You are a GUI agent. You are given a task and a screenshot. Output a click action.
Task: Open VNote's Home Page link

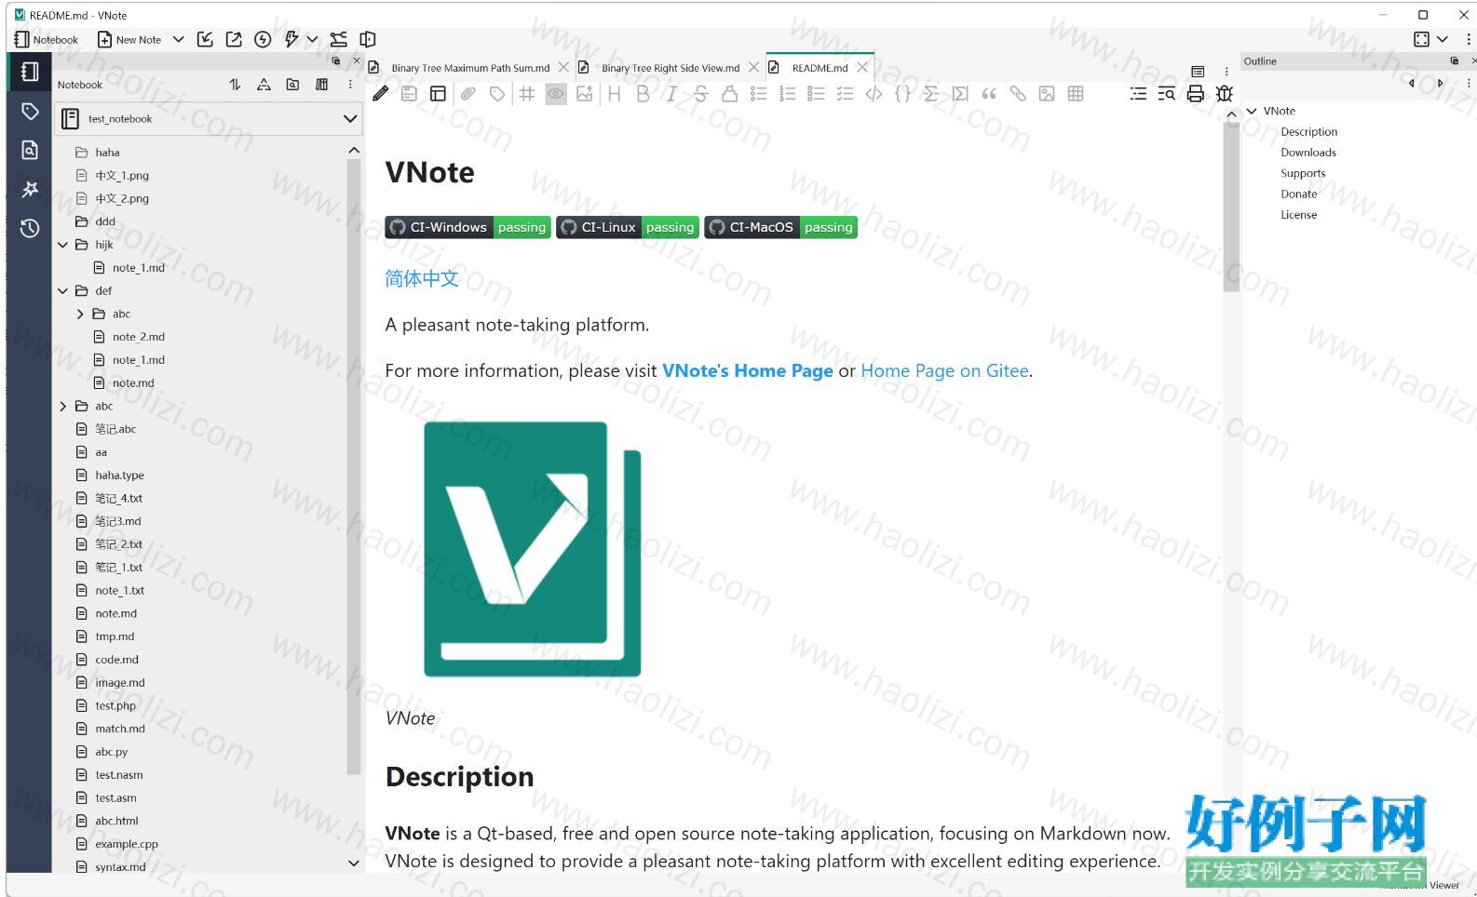coord(748,370)
